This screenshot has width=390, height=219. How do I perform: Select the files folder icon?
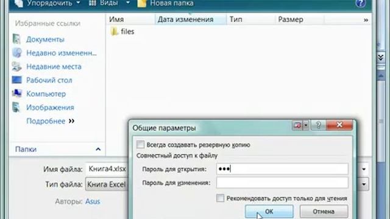[114, 32]
